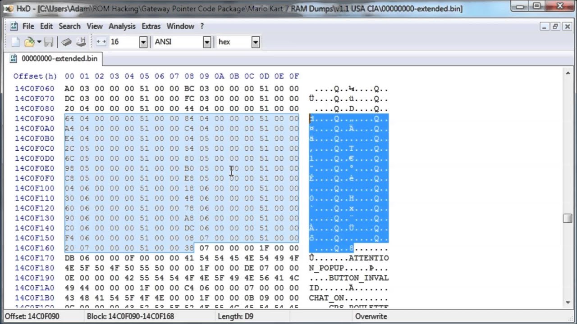Click offset row 14C0F160
This screenshot has width=577, height=324.
click(34, 248)
